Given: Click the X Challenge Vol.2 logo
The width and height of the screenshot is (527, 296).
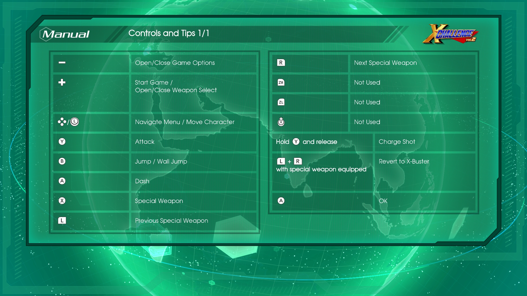Looking at the screenshot, I should (x=450, y=35).
